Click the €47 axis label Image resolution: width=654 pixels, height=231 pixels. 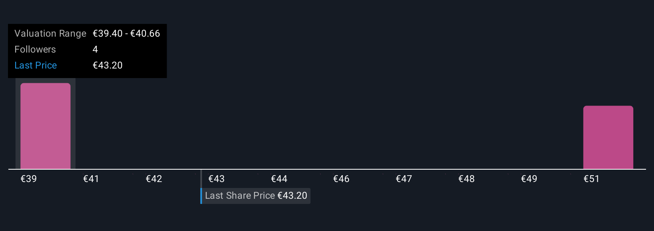click(404, 179)
